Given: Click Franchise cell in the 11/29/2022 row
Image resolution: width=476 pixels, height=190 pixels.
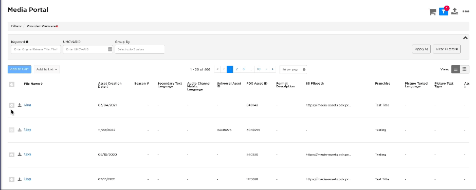Looking at the screenshot, I should pyautogui.click(x=381, y=130).
